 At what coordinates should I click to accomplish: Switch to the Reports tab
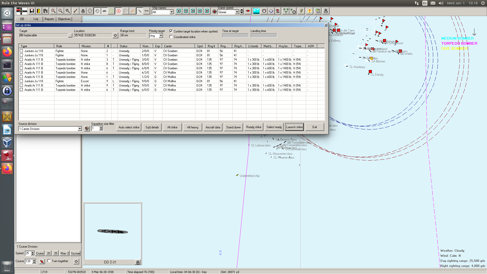pyautogui.click(x=49, y=19)
